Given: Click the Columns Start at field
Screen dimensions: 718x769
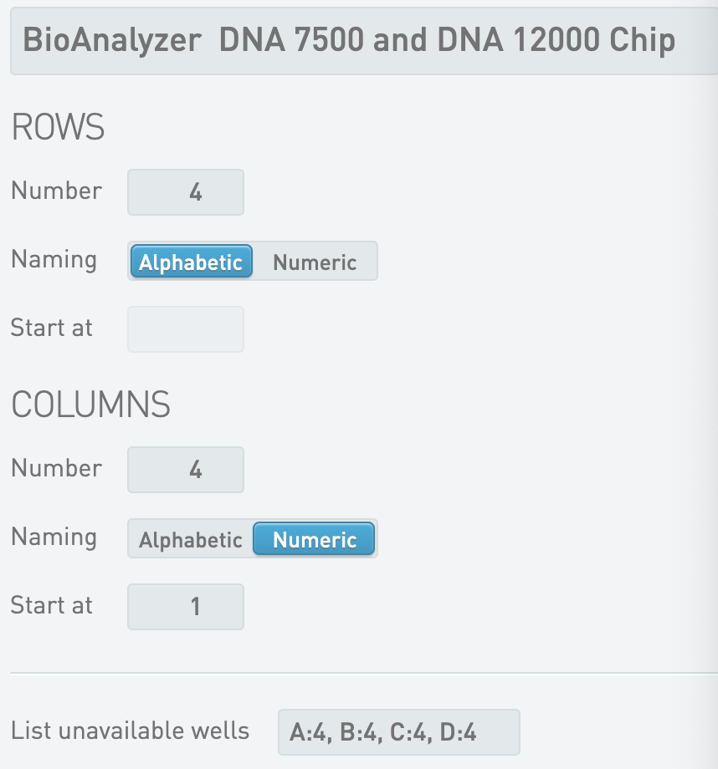Looking at the screenshot, I should coord(186,606).
